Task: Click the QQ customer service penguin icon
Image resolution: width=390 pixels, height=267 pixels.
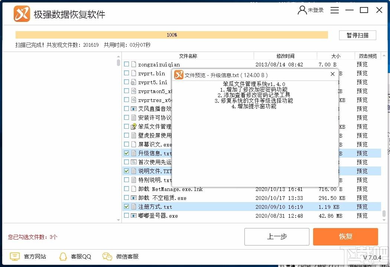Action: [63, 256]
